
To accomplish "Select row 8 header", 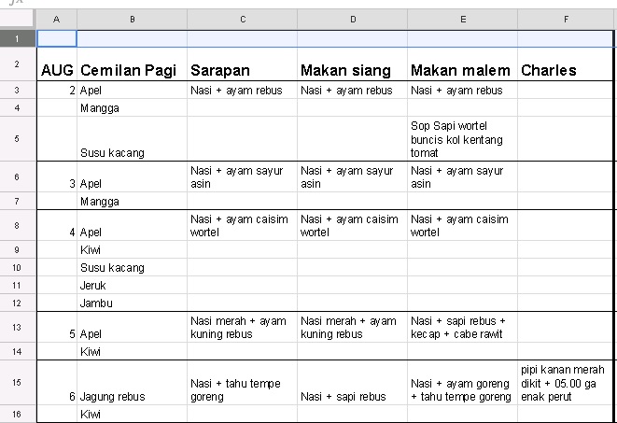I will (18, 225).
